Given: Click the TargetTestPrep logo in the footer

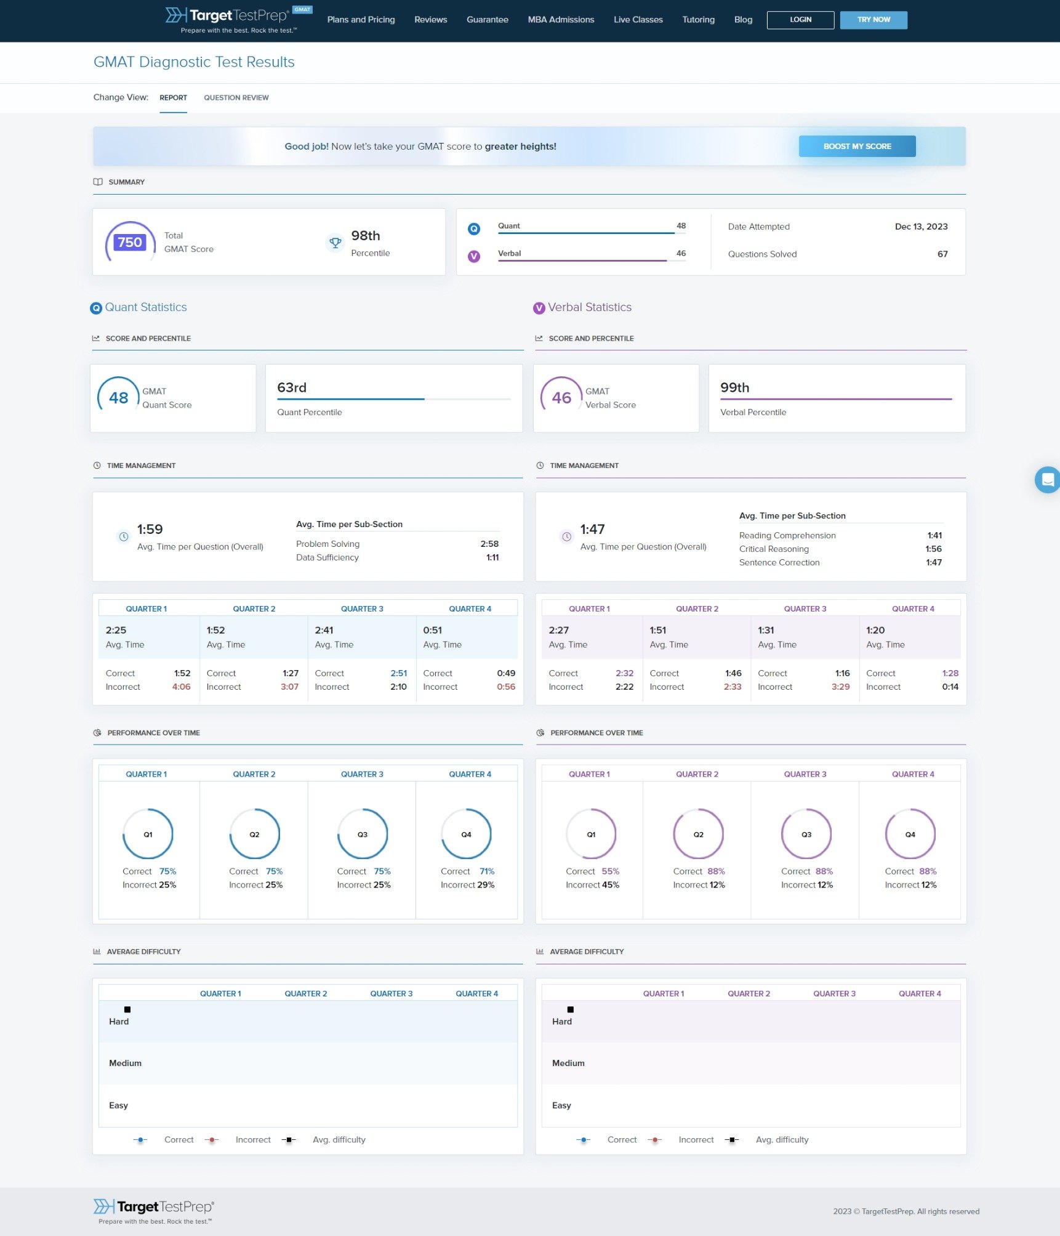Looking at the screenshot, I should click(154, 1211).
